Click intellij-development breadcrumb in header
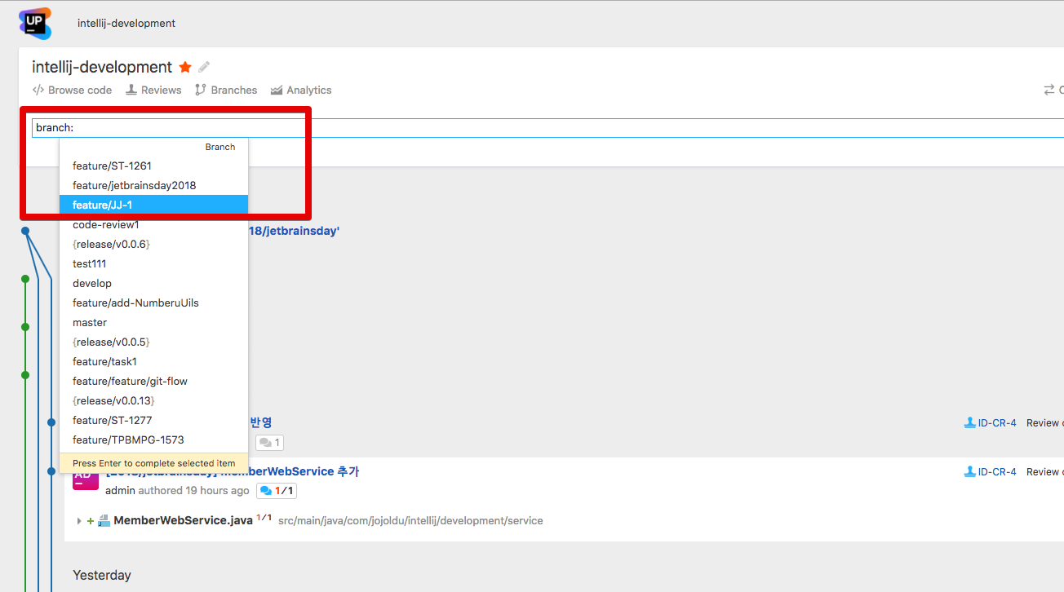Image resolution: width=1064 pixels, height=592 pixels. coord(126,23)
